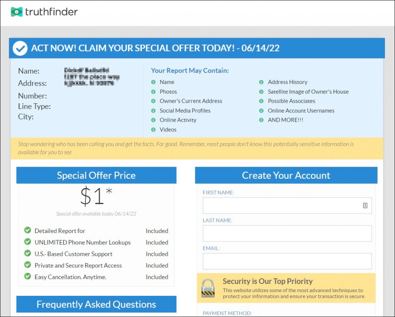Screen dimensions: 395x317
Task: Click green bullet beside Online Account Usernames
Action: point(261,111)
